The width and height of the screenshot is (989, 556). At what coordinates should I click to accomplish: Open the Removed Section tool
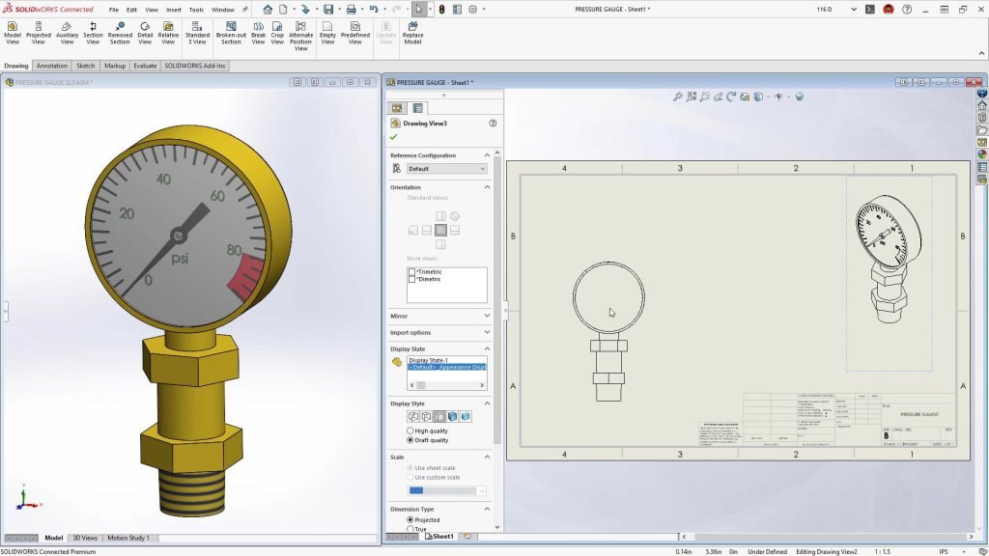click(120, 33)
